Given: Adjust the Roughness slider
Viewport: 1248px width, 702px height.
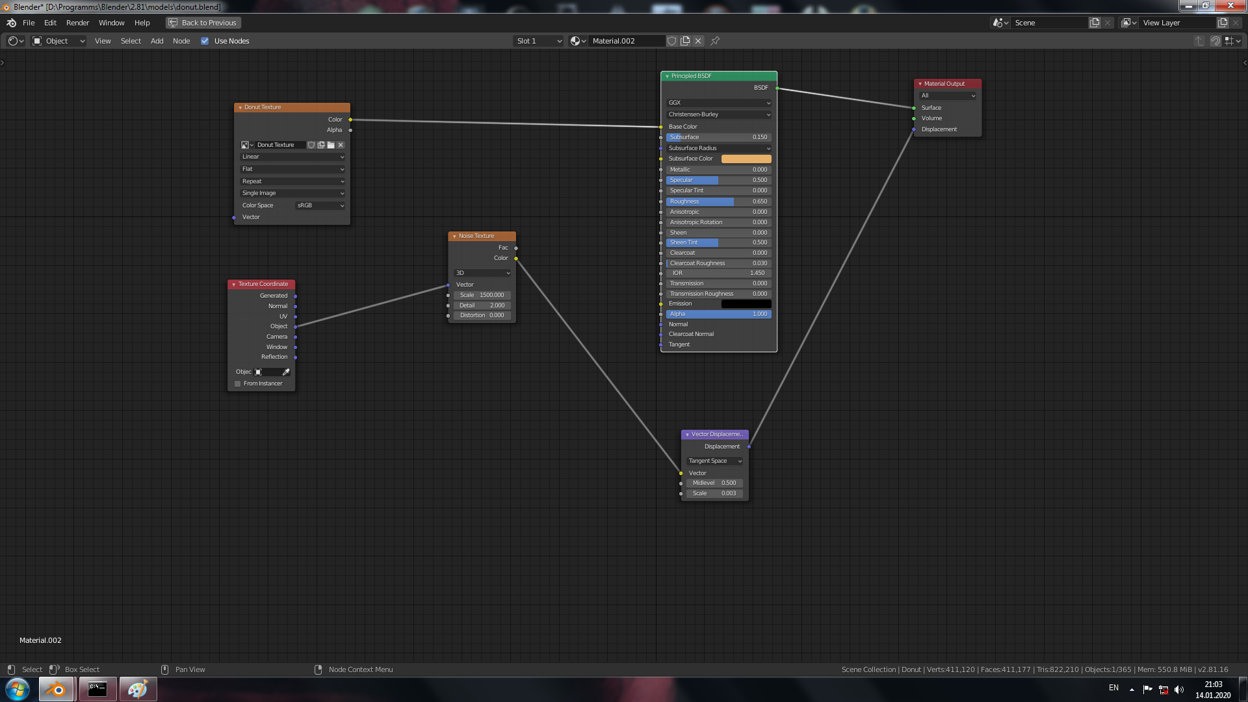Looking at the screenshot, I should click(719, 201).
